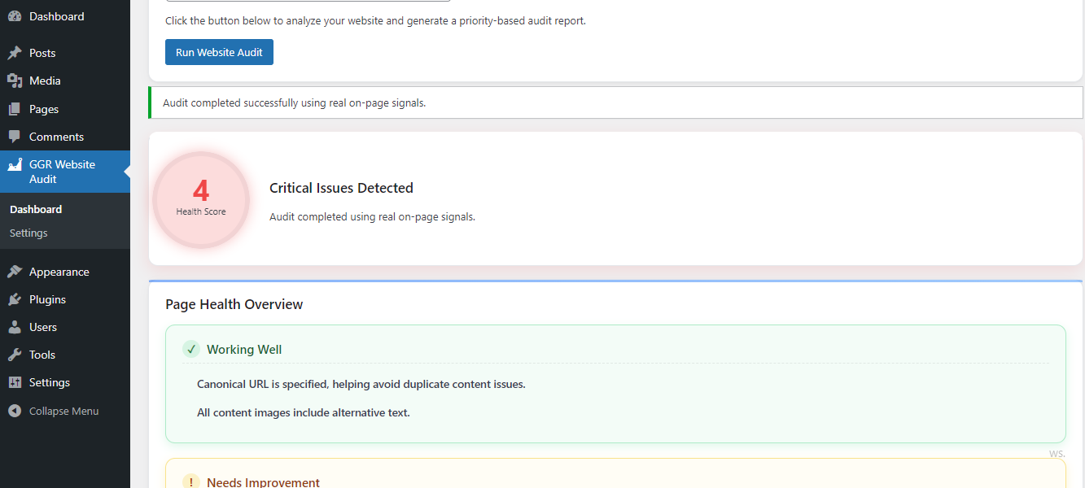Open the Posts pushpin icon
This screenshot has width=1085, height=488.
15,52
